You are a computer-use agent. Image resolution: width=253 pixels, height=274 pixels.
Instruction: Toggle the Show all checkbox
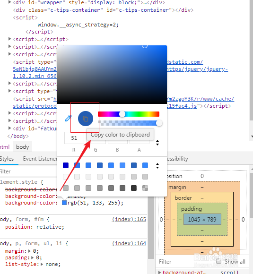tap(218, 261)
